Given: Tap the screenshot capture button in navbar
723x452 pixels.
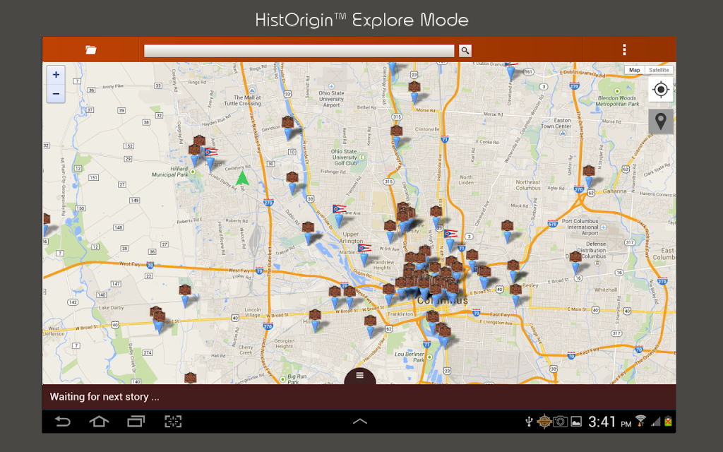Looking at the screenshot, I should 173,422.
